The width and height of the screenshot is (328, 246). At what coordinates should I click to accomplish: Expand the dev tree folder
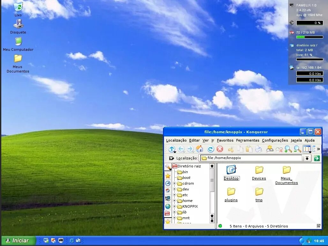pos(174,189)
